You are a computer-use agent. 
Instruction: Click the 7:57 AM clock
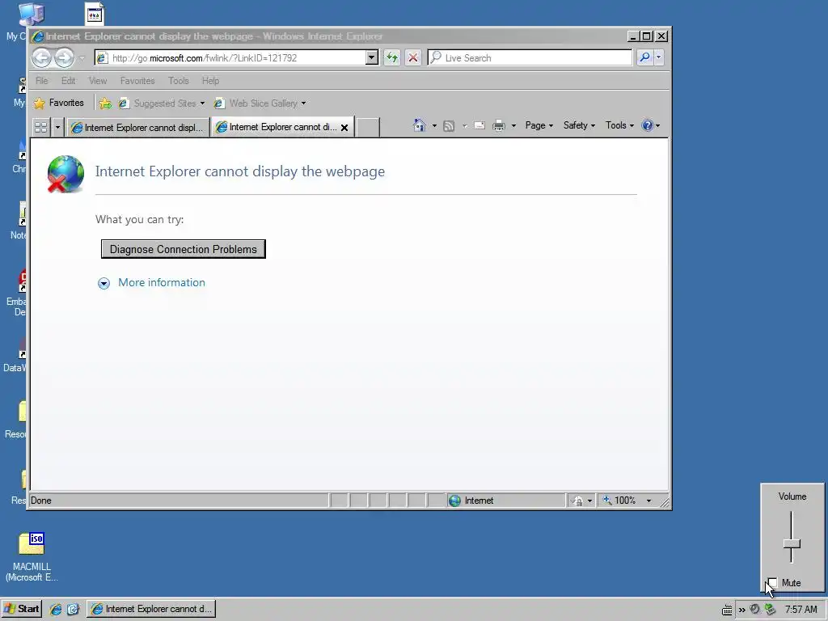[x=801, y=610]
